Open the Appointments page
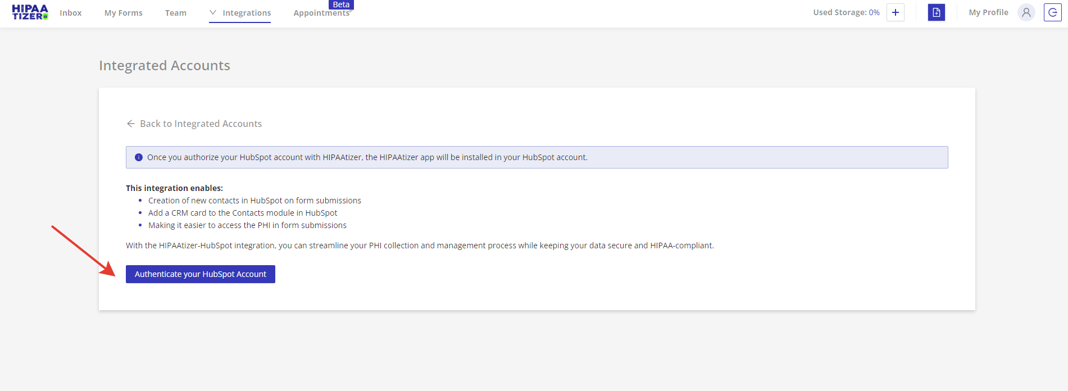This screenshot has height=391, width=1068. click(x=321, y=13)
